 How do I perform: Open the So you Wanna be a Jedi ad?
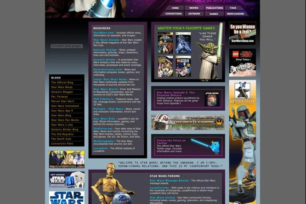tap(243, 34)
